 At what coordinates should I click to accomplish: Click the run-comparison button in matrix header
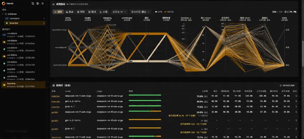pyautogui.click(x=287, y=85)
